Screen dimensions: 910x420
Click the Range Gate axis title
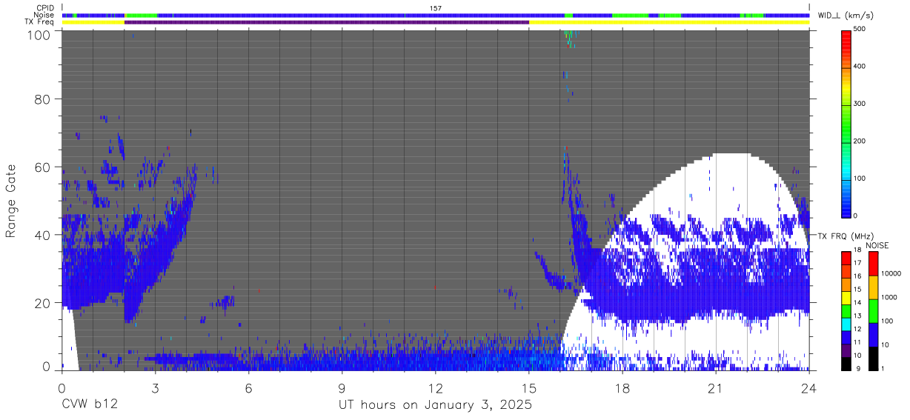pyautogui.click(x=11, y=201)
